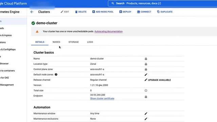Click the DELETE trash button
The width and height of the screenshot is (217, 122).
81,12
